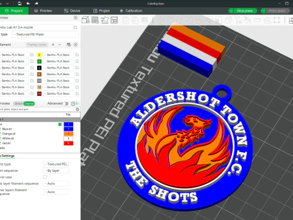Click the compare presets icon near Advanced

click(x=73, y=103)
